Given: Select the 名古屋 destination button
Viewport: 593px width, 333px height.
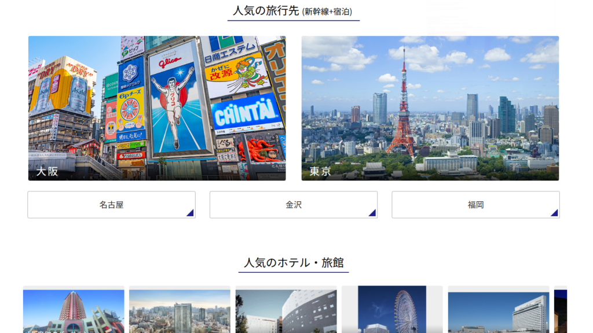Looking at the screenshot, I should (111, 205).
